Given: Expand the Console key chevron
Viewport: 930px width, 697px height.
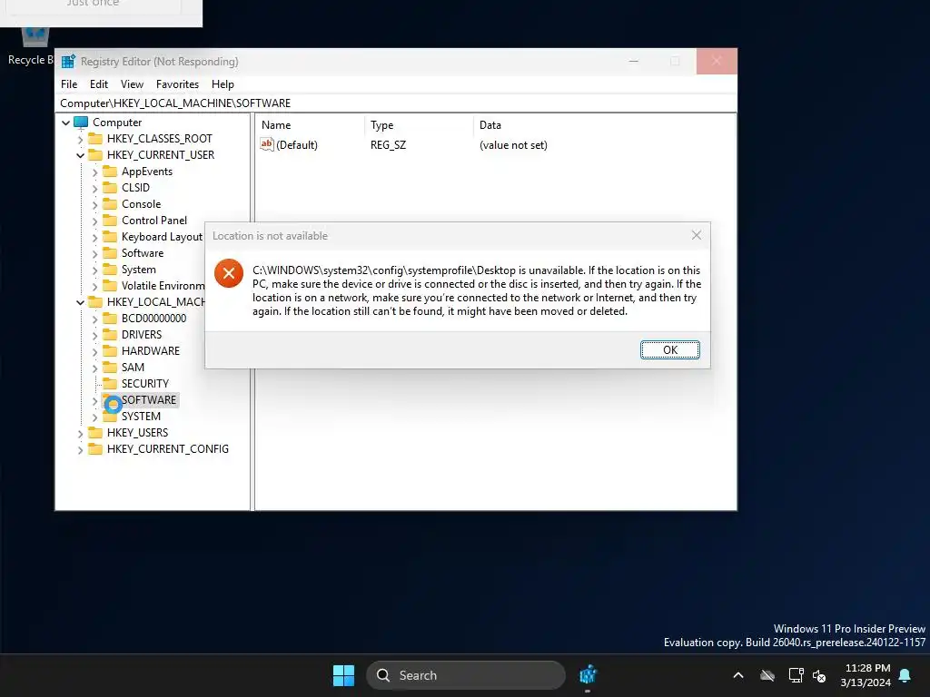Looking at the screenshot, I should (x=94, y=205).
